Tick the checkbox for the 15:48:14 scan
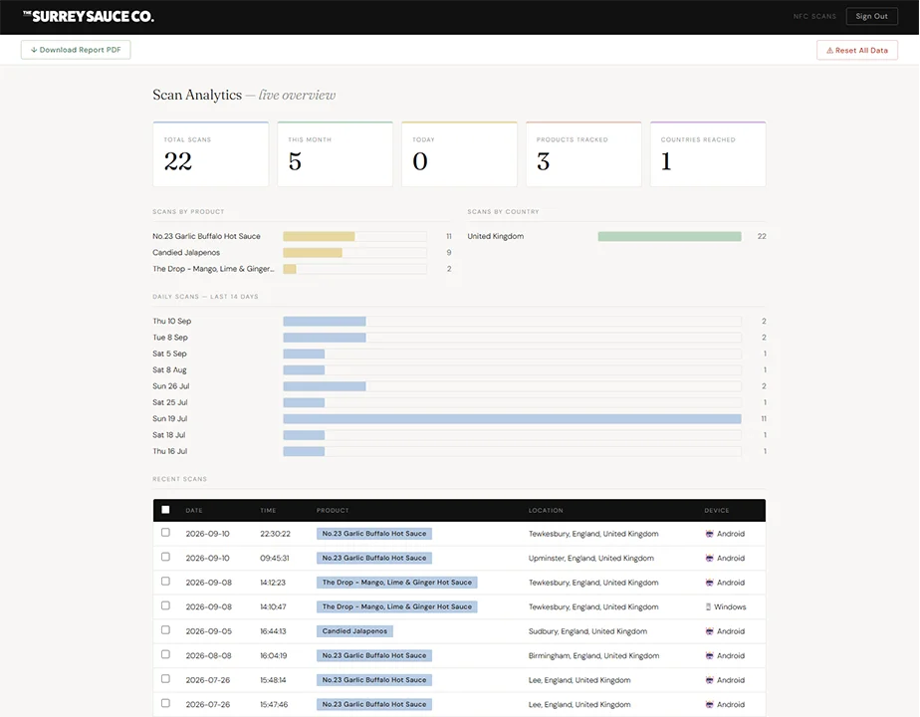Image resolution: width=920 pixels, height=717 pixels. tap(165, 679)
